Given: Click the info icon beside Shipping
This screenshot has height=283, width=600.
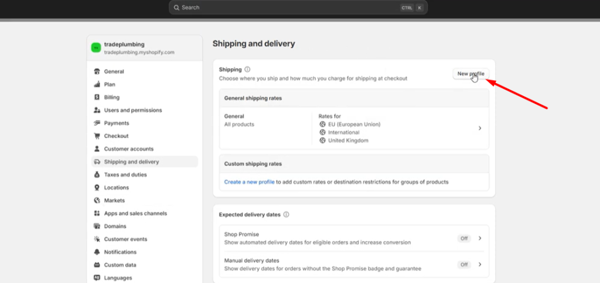Looking at the screenshot, I should point(247,70).
